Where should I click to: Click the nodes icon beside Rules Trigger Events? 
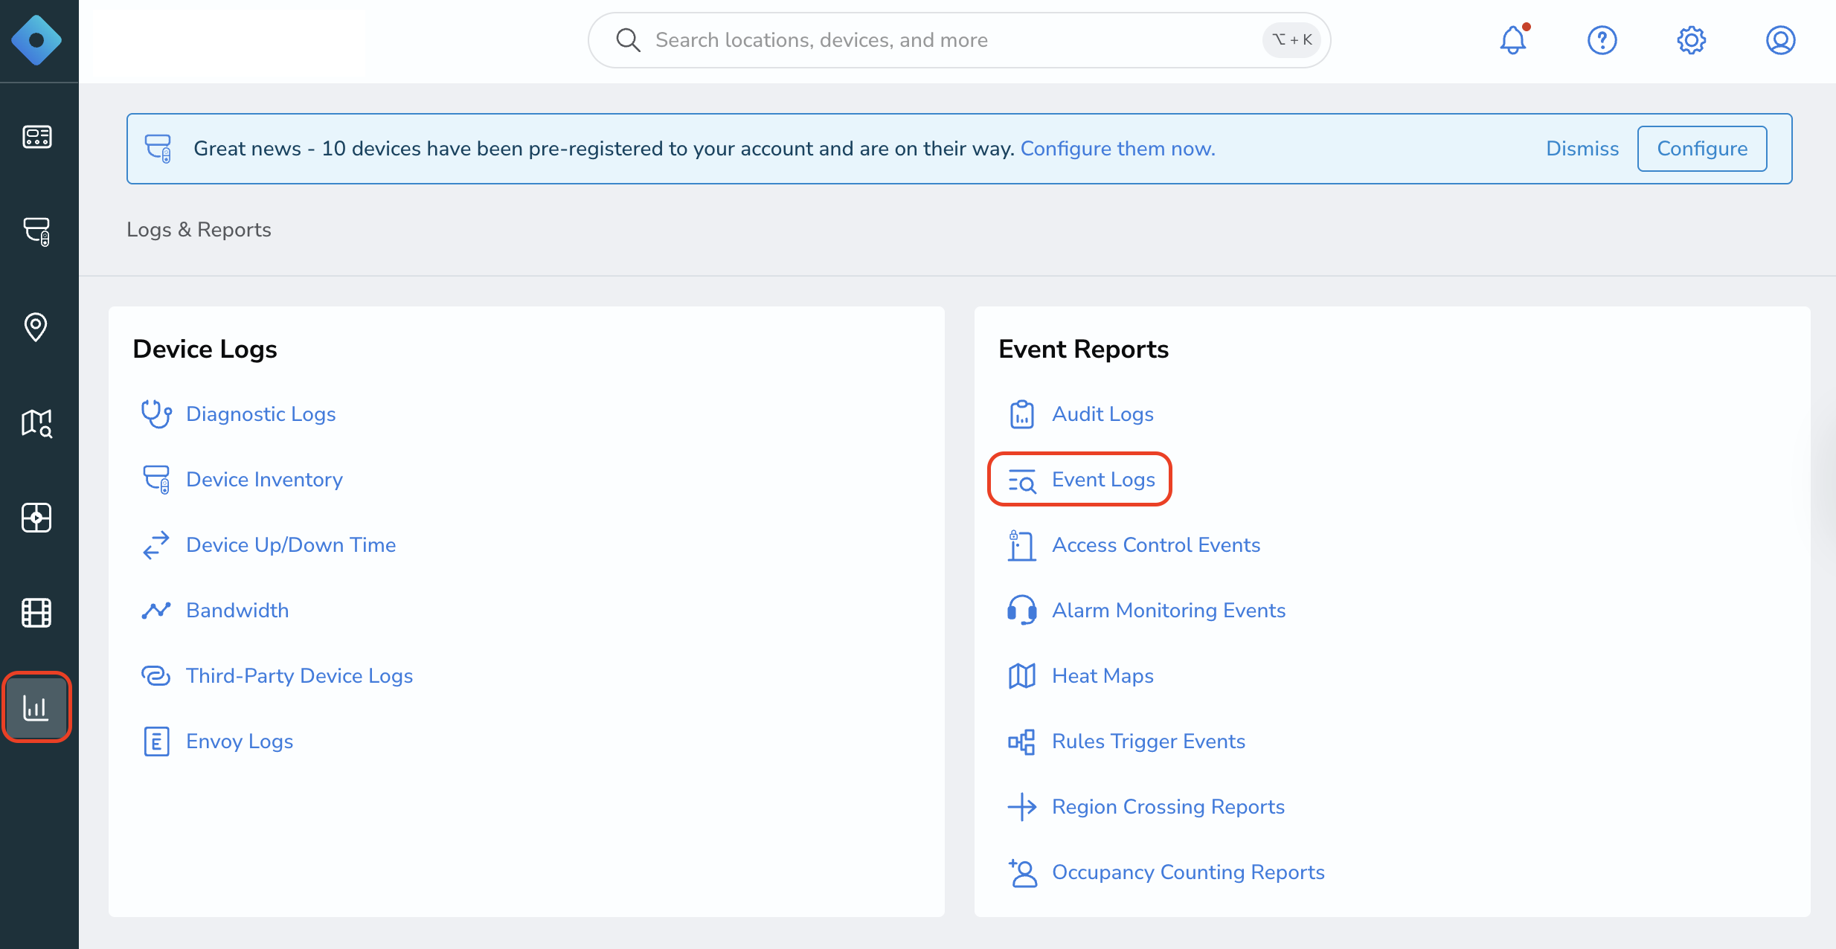pyautogui.click(x=1022, y=741)
